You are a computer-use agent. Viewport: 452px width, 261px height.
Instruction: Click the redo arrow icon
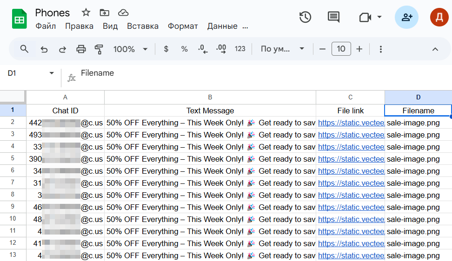(x=62, y=49)
